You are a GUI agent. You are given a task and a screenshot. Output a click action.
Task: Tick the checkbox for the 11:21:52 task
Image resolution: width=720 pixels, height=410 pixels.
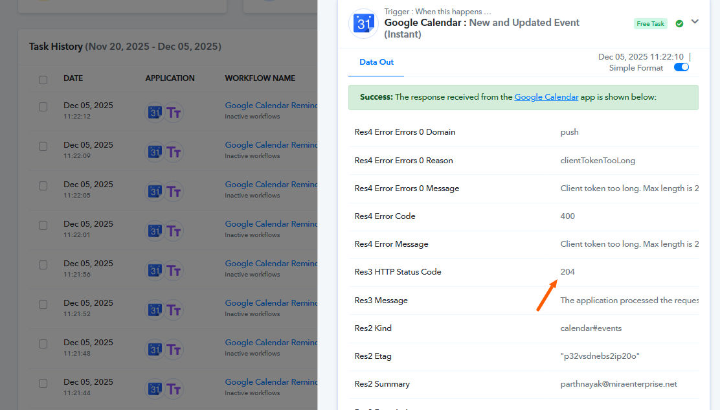point(43,304)
